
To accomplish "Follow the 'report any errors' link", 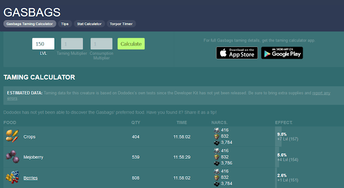I will point(321,93).
